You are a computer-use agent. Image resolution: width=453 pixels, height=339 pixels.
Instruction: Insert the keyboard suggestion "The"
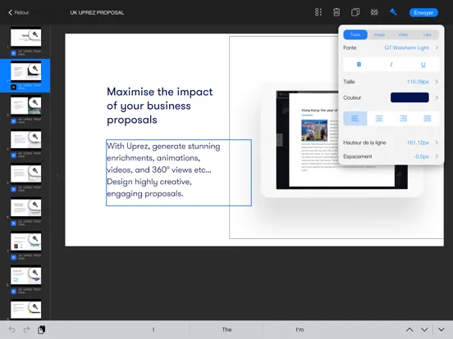[x=226, y=329]
